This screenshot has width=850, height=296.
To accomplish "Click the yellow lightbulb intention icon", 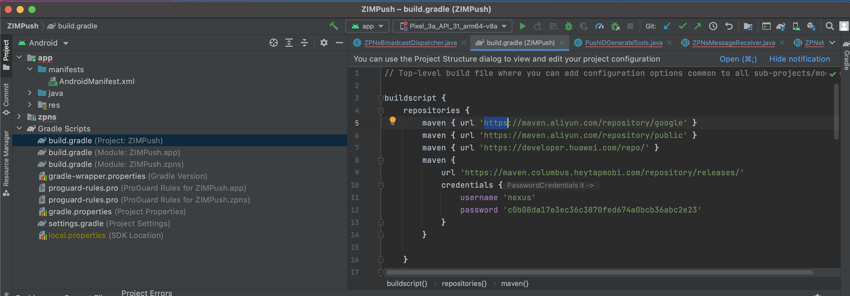I will click(392, 121).
